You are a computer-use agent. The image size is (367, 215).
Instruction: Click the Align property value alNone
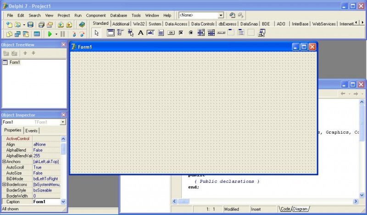47,144
